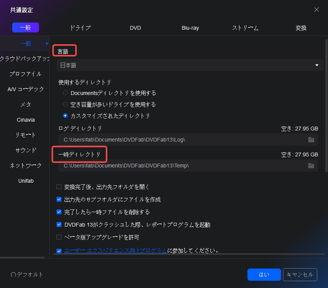Click the 空き: 27.95 GB text beside temp directory
328x288 pixels.
click(x=299, y=154)
